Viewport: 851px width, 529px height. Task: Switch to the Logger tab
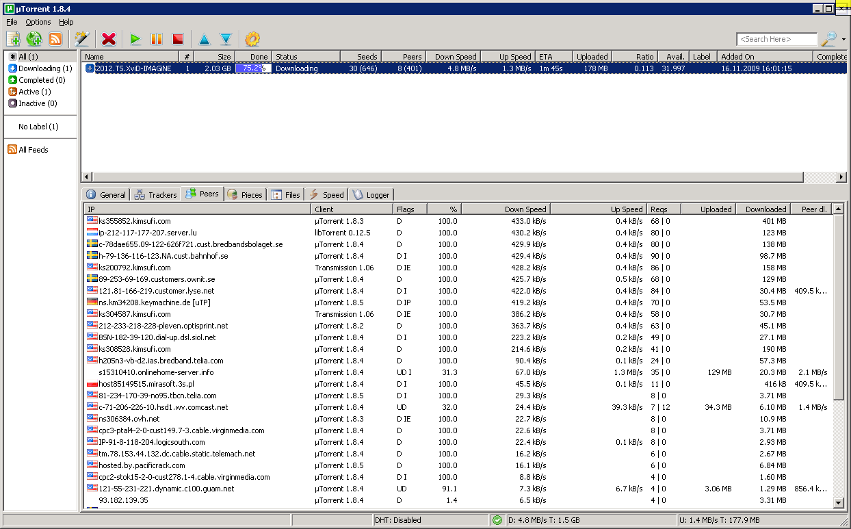371,194
